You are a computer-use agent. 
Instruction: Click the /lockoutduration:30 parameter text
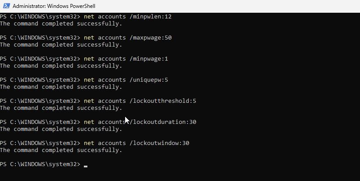[161, 122]
